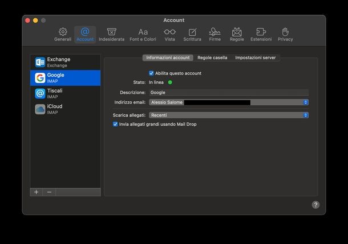
Task: Open the Privacy preferences pane
Action: [285, 34]
